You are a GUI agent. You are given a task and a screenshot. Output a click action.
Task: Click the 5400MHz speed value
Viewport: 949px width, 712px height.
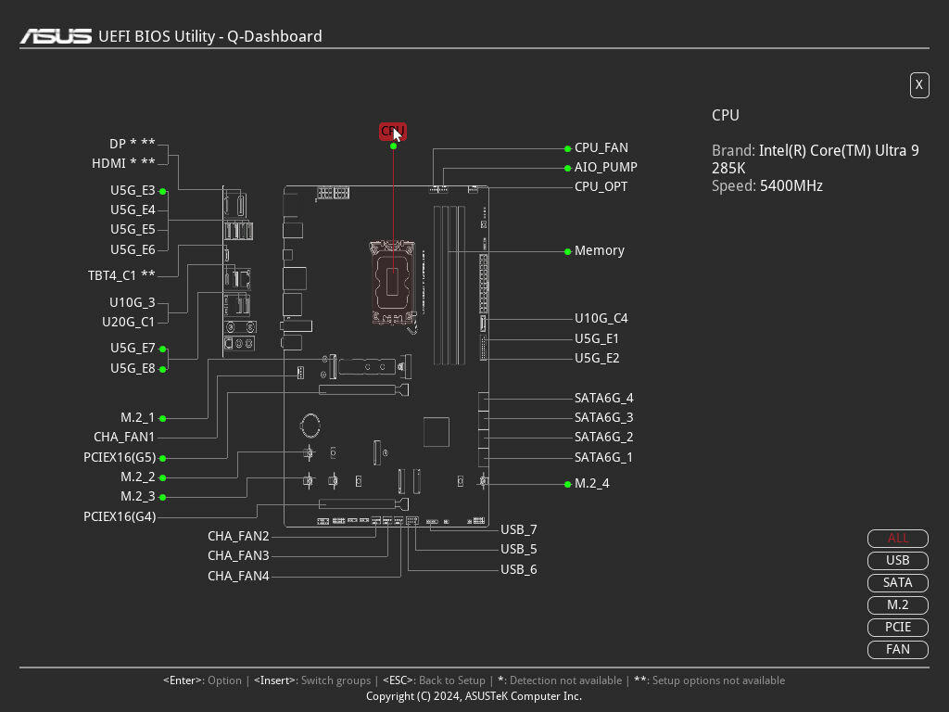[x=791, y=185]
